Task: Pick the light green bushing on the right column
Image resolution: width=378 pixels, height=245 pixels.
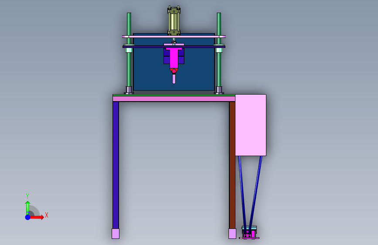Action: point(219,50)
